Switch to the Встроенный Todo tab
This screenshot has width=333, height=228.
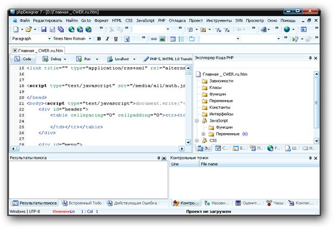point(81,203)
